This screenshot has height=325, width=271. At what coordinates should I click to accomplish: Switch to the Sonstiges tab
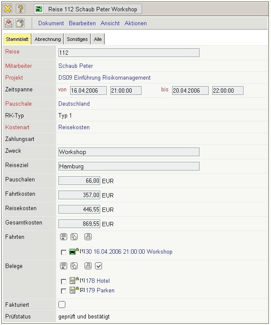77,39
